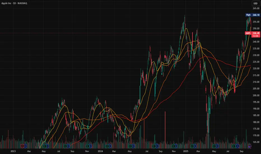261x154 pixels.
Task: View the earnings marker at May 2024
Action: point(130,146)
